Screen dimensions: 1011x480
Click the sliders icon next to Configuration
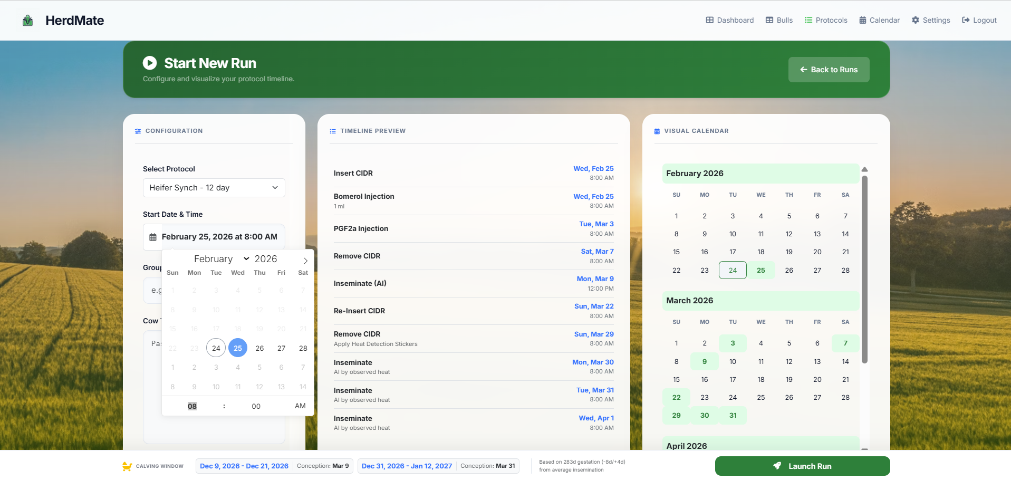(x=138, y=131)
